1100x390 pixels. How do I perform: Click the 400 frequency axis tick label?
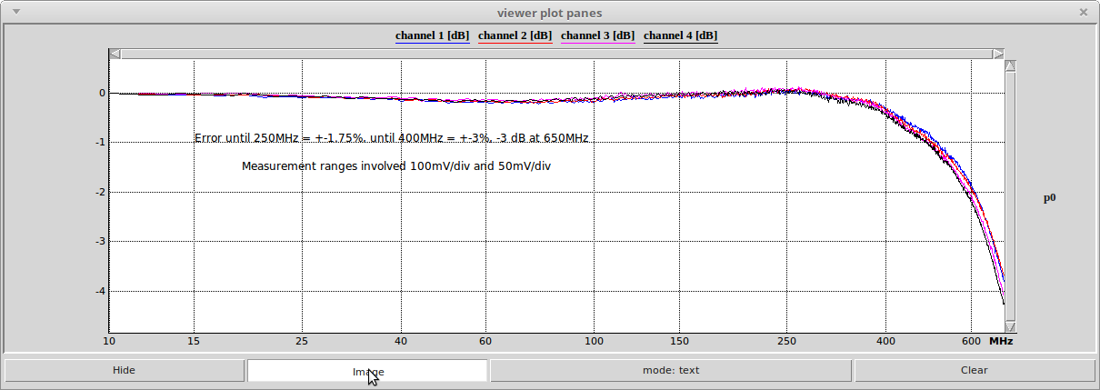886,341
